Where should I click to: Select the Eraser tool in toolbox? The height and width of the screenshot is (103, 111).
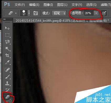point(8,97)
